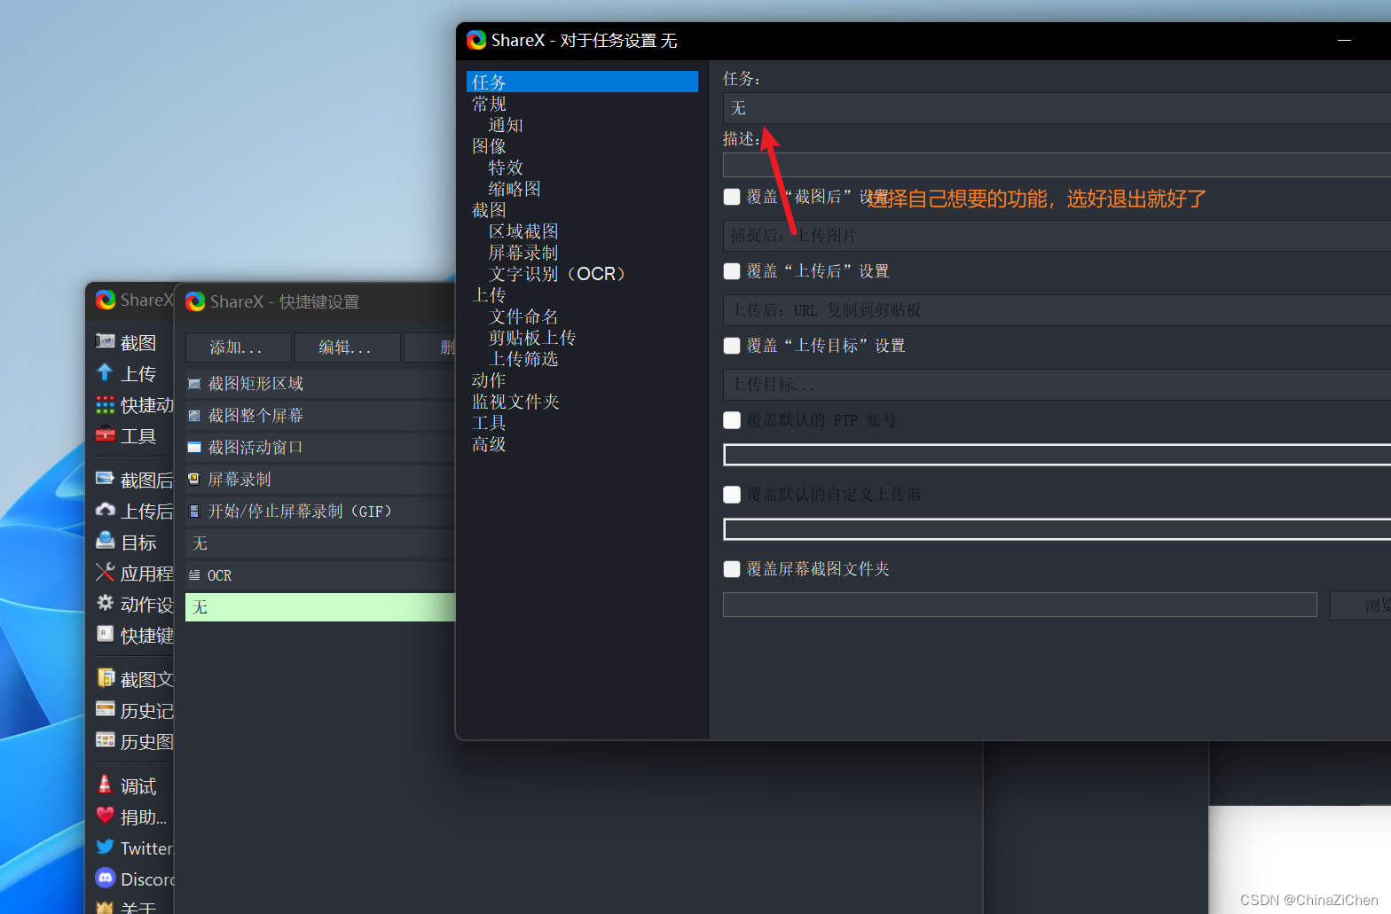The width and height of the screenshot is (1391, 914).
Task: Open the 捕捉后: 上传图片 dropdown
Action: pos(1057,236)
